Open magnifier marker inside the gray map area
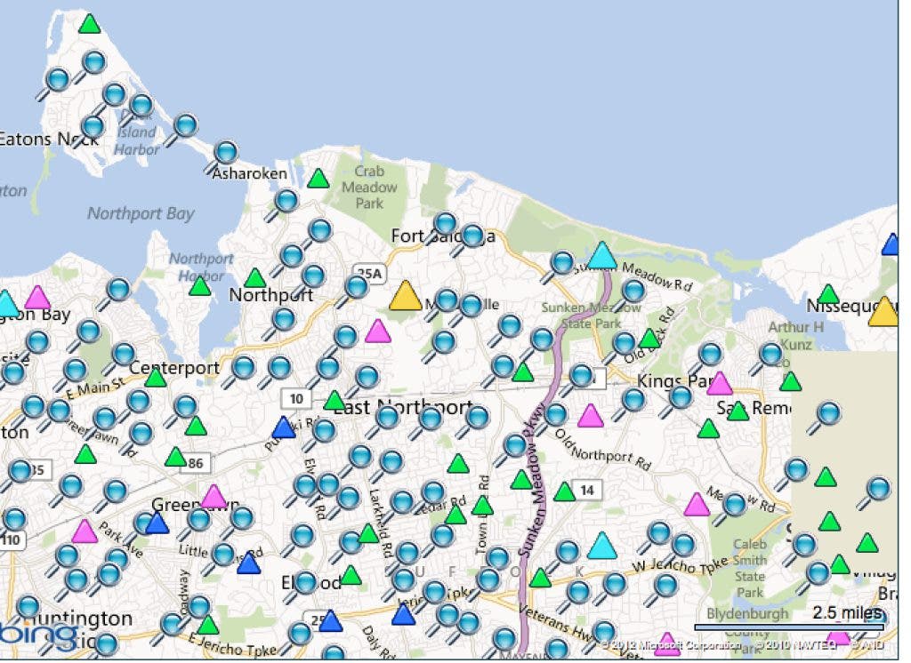The image size is (911, 663). click(828, 413)
